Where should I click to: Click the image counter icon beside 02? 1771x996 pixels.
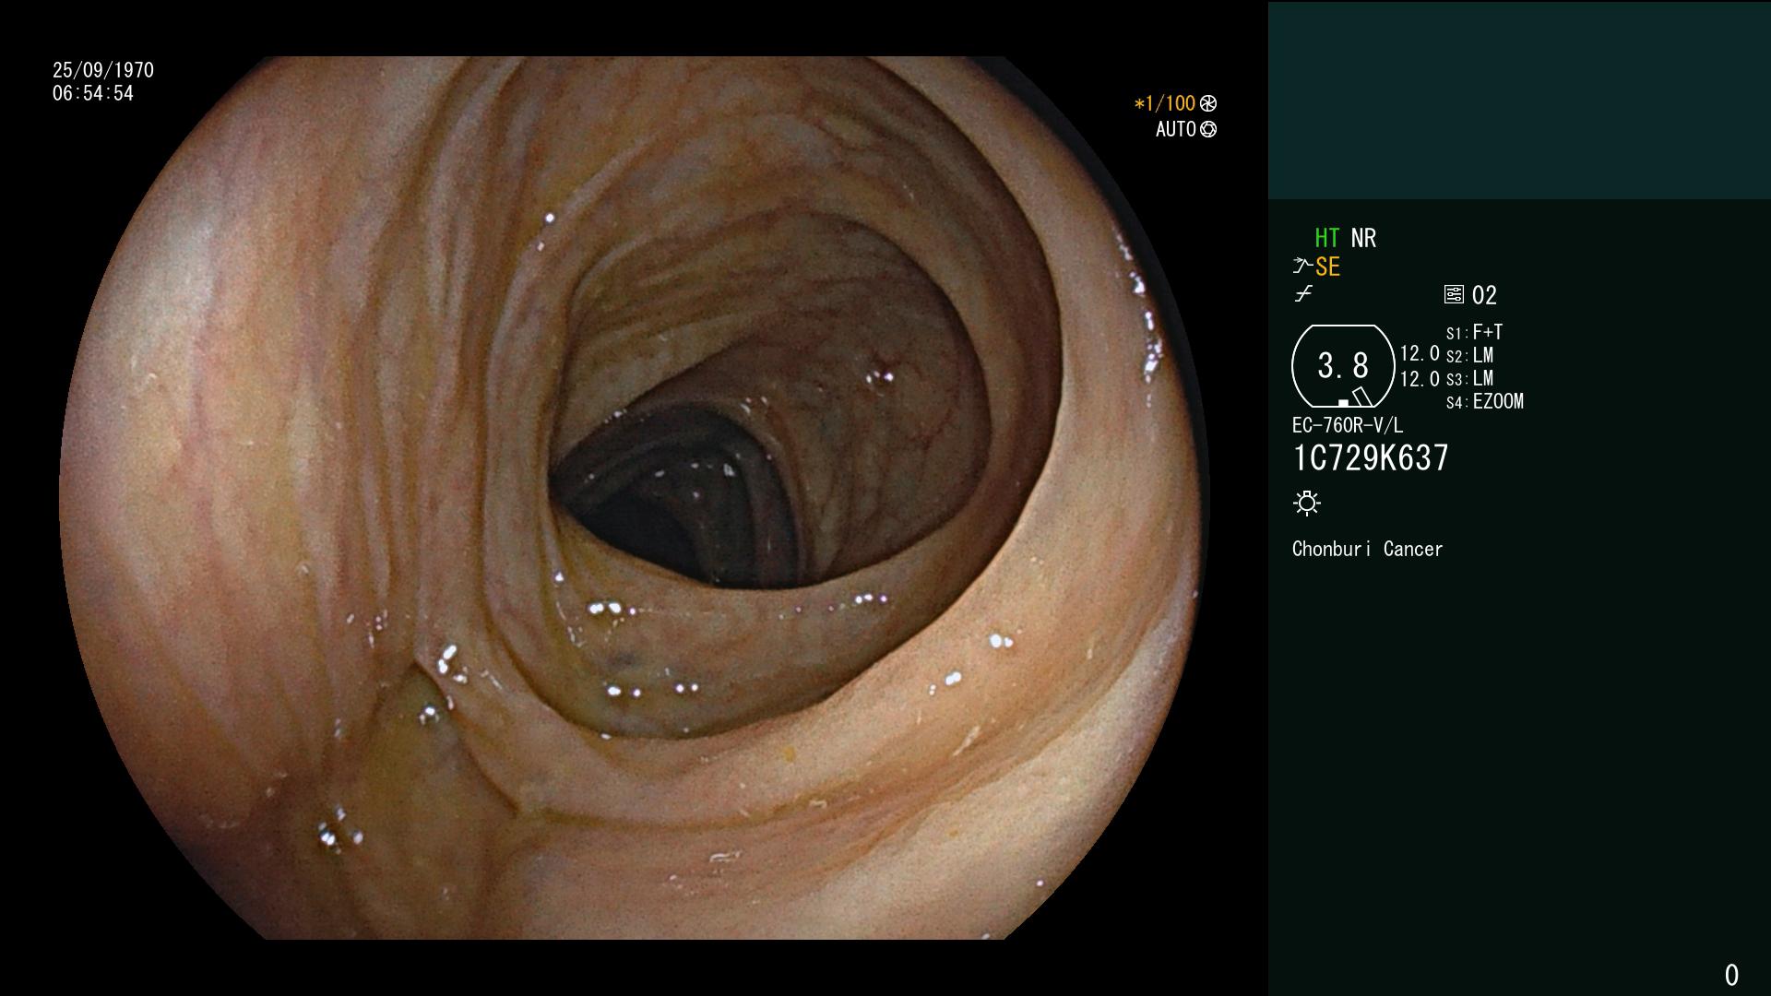[x=1454, y=294]
